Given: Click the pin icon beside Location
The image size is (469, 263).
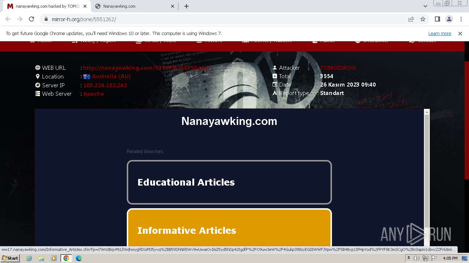Looking at the screenshot, I should [x=38, y=76].
